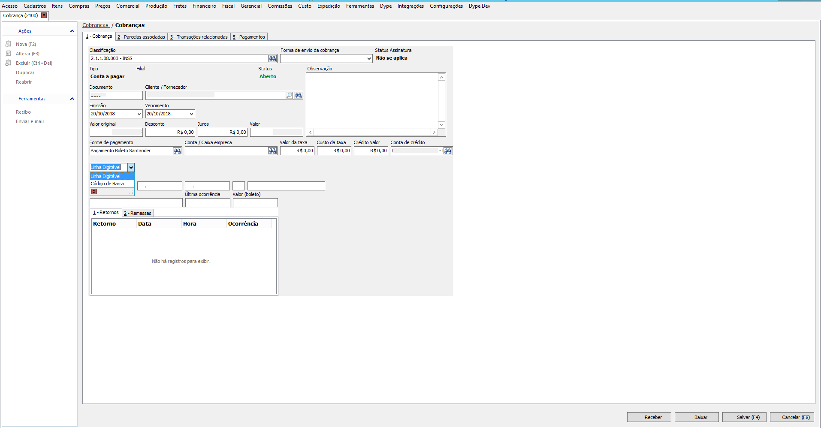Click the Recibo tool link
The height and width of the screenshot is (428, 821).
click(x=23, y=112)
